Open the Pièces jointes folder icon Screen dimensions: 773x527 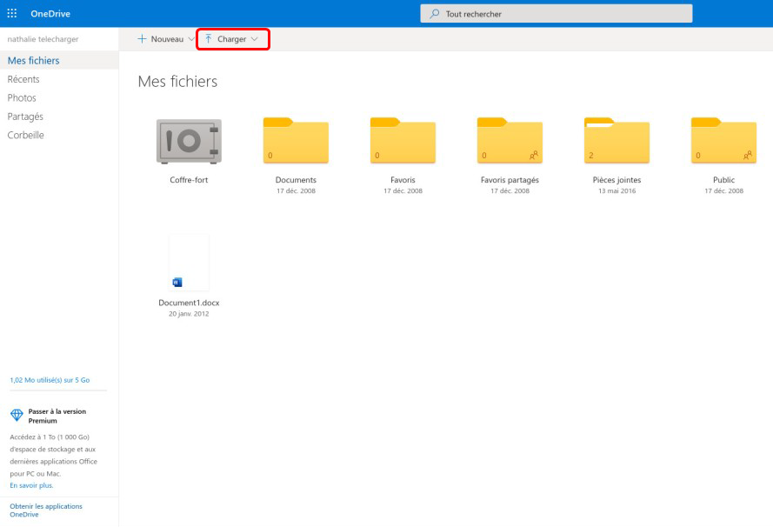pos(616,140)
